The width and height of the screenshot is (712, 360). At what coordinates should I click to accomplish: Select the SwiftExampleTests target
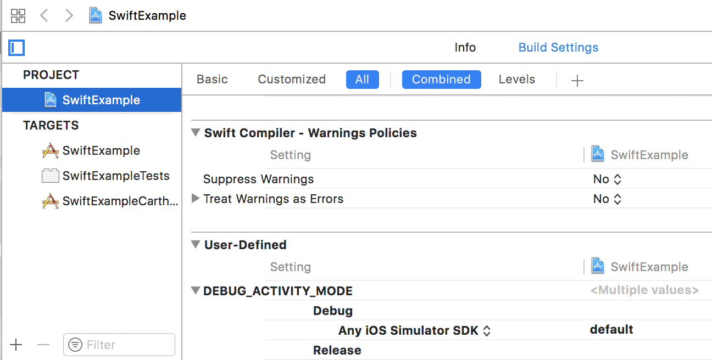coord(115,176)
